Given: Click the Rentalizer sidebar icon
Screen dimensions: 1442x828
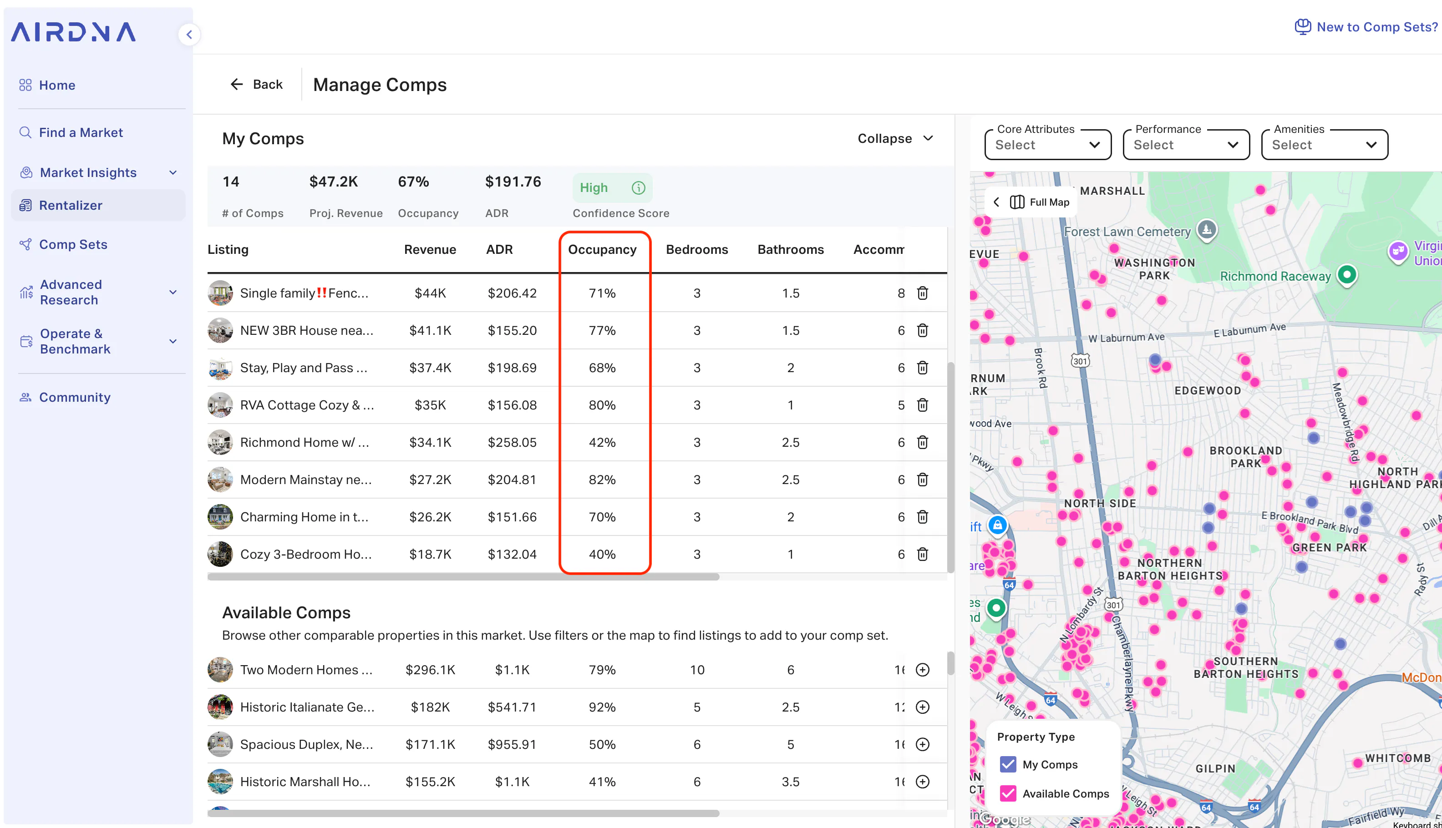Looking at the screenshot, I should click(x=25, y=205).
